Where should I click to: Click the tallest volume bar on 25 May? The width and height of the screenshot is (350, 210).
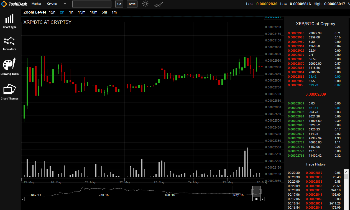tap(247, 162)
